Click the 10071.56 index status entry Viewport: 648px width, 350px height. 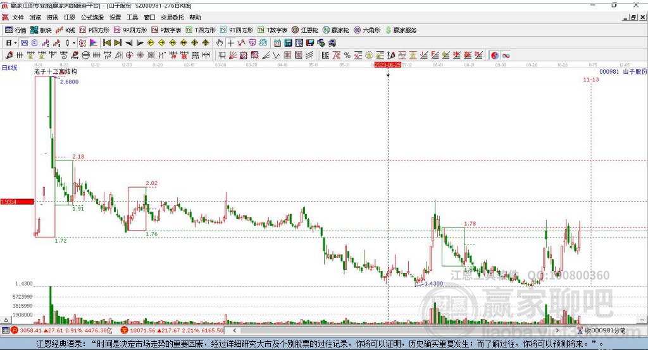tap(172, 330)
